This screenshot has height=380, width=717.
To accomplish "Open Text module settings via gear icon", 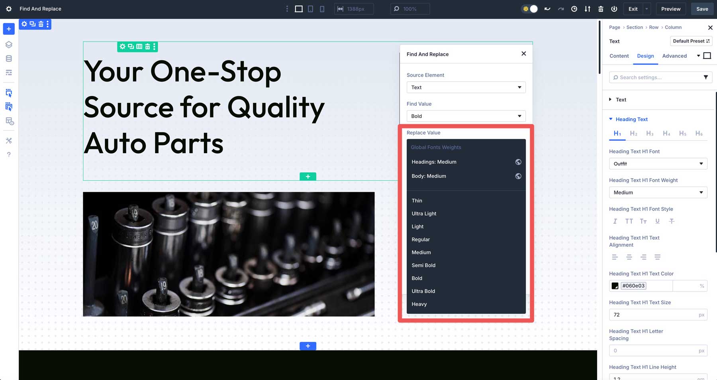I will click(122, 47).
